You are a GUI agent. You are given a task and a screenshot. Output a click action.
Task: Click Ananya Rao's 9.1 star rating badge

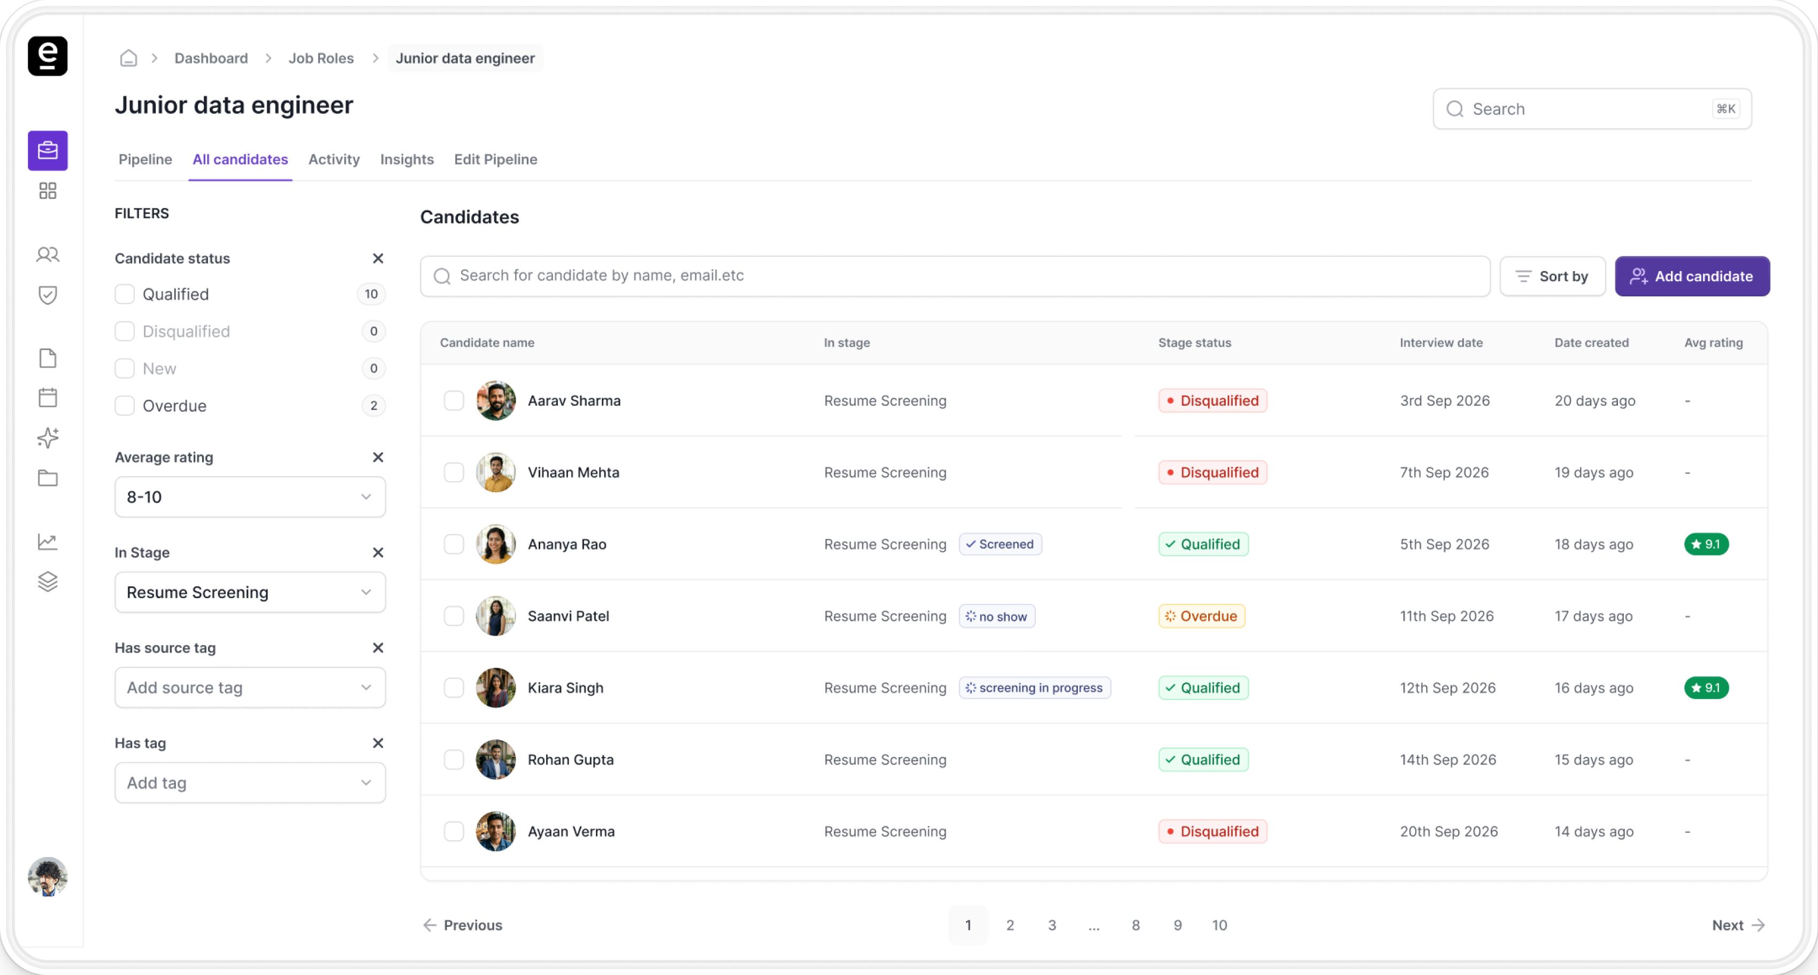pos(1706,544)
